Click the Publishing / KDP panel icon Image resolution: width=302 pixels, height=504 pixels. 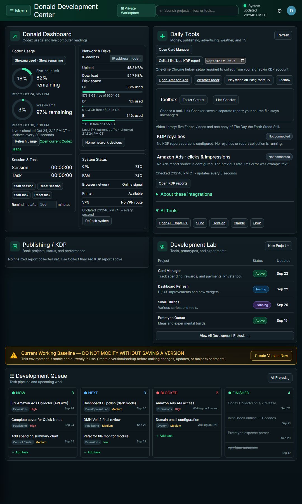tap(15, 246)
